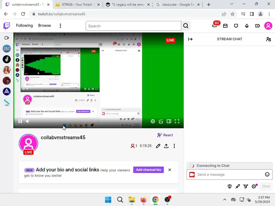Open the Get Bits diamond icon
Image resolution: width=275 pixels, height=206 pixels.
coord(247,26)
